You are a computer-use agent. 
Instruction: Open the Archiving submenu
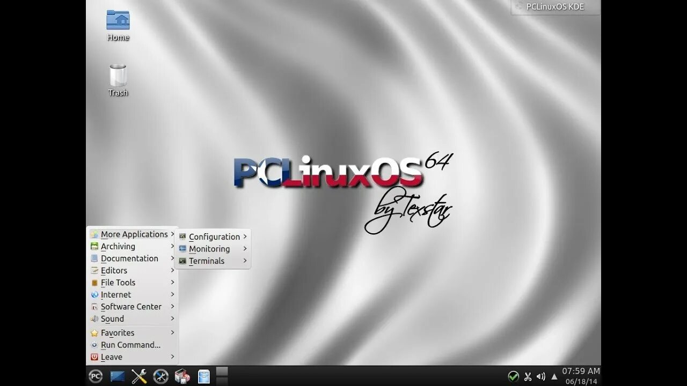point(133,247)
